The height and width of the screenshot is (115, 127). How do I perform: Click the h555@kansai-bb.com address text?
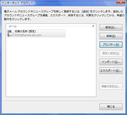pos(28,35)
